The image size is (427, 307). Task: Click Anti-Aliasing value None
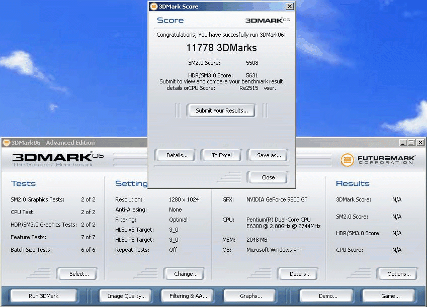176,210
